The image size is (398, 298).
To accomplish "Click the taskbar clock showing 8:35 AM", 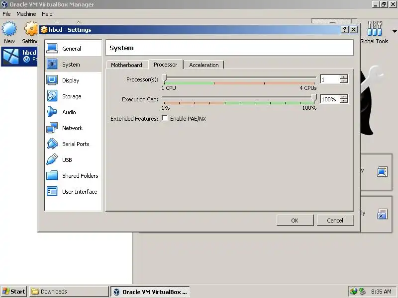I will click(x=381, y=292).
